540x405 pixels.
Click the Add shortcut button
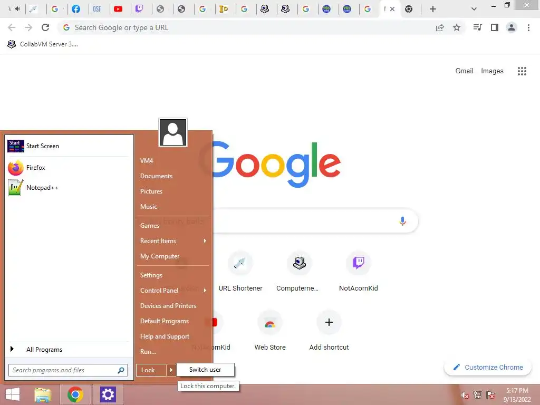[329, 331]
